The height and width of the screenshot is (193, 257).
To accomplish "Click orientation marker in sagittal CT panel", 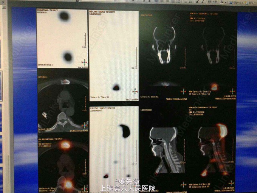I will (183, 184).
